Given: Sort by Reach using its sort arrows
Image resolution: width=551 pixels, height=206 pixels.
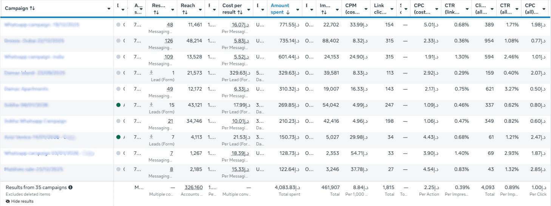Looking at the screenshot, I should (185, 12).
